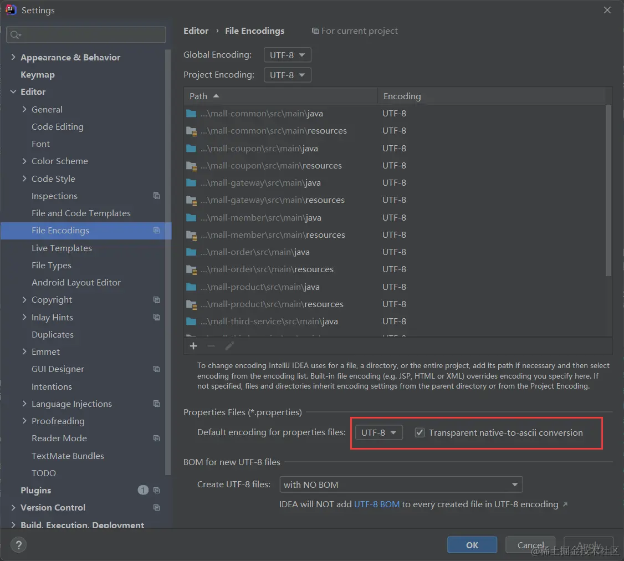
Task: Click folder icon of mall-third-service java path
Action: pyautogui.click(x=191, y=322)
